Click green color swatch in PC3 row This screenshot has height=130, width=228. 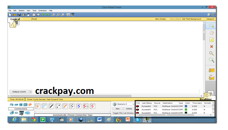tap(186, 110)
